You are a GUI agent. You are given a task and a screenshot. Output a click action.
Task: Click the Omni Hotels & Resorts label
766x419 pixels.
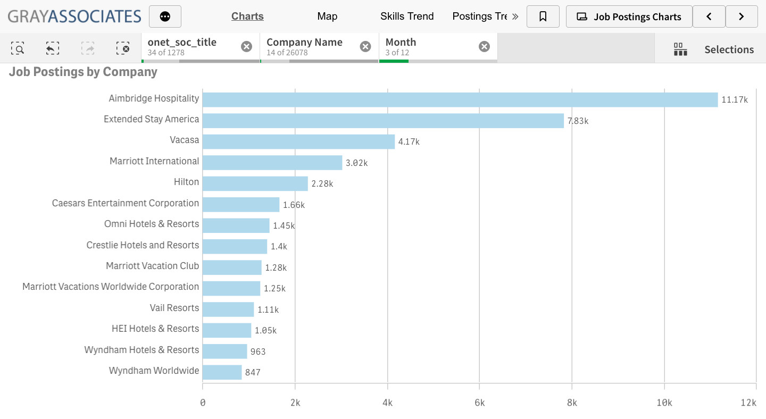pyautogui.click(x=152, y=224)
